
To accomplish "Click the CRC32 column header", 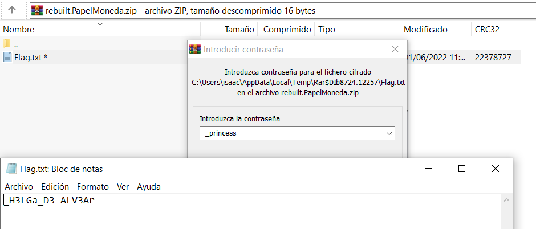I will coord(487,29).
